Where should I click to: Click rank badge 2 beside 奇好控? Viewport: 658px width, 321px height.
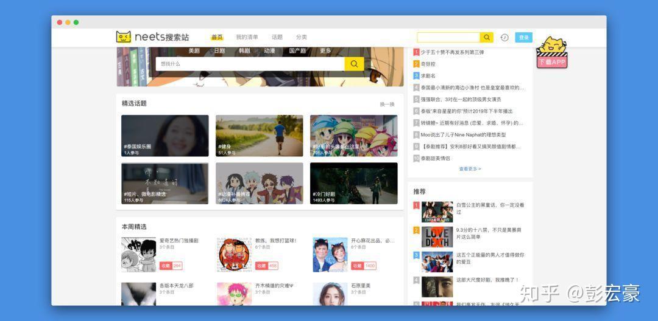(x=416, y=64)
